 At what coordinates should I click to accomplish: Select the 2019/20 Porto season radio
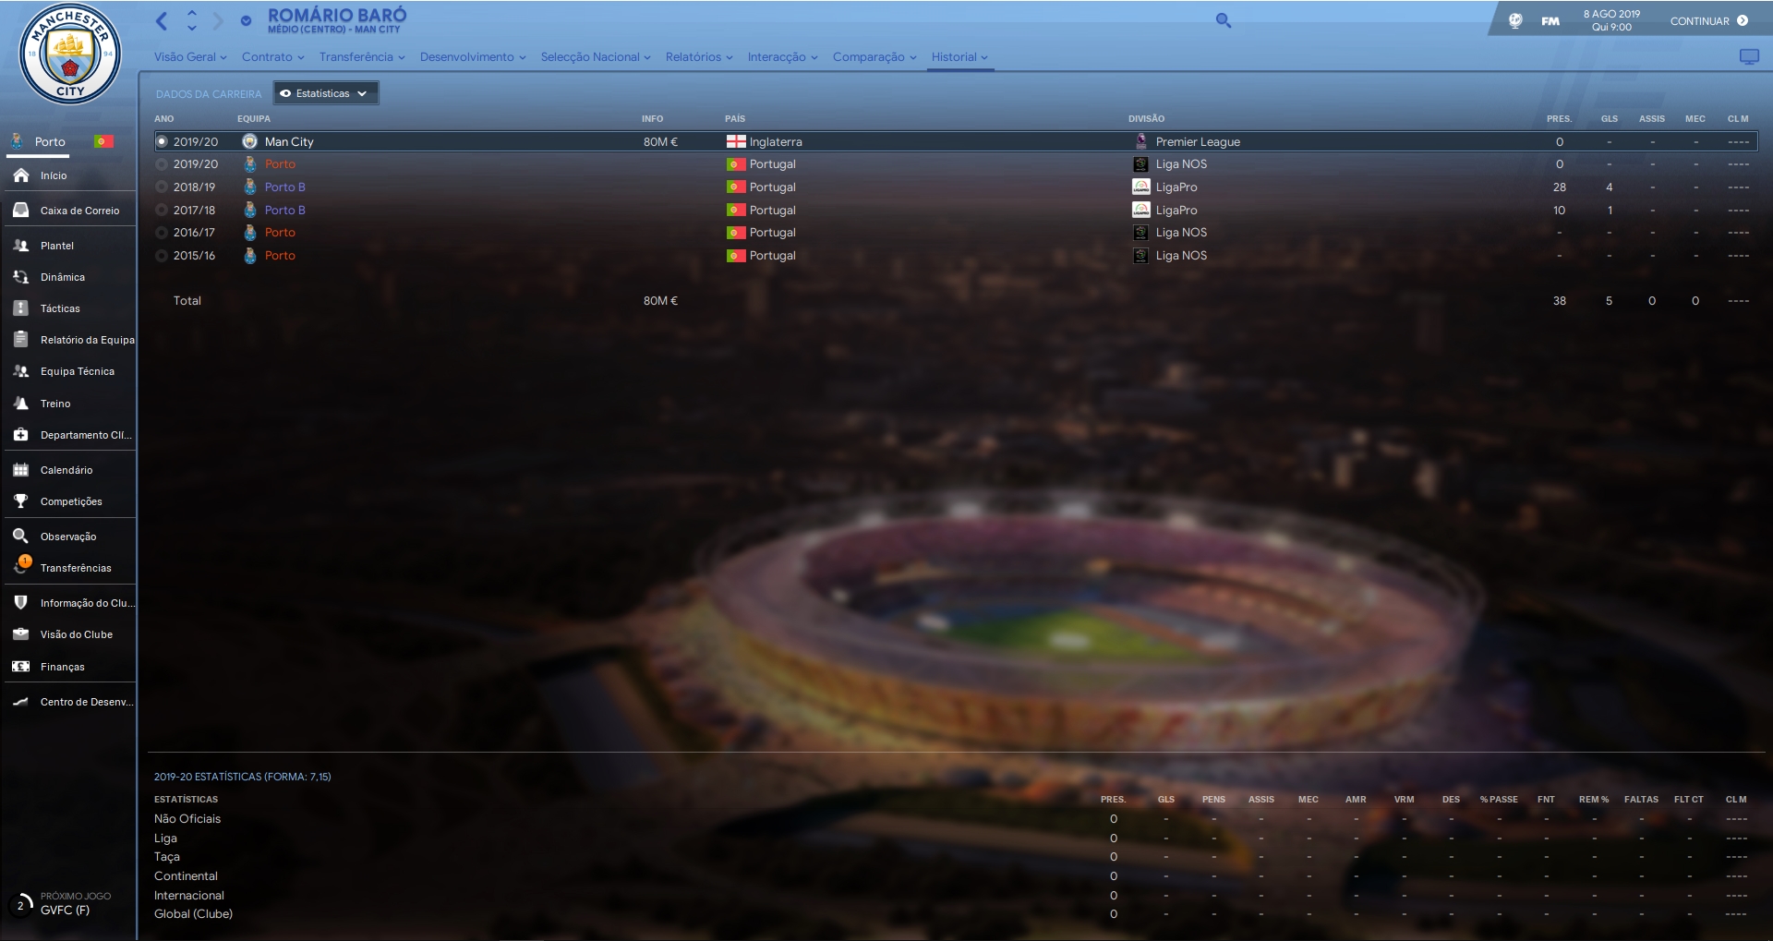tap(163, 164)
